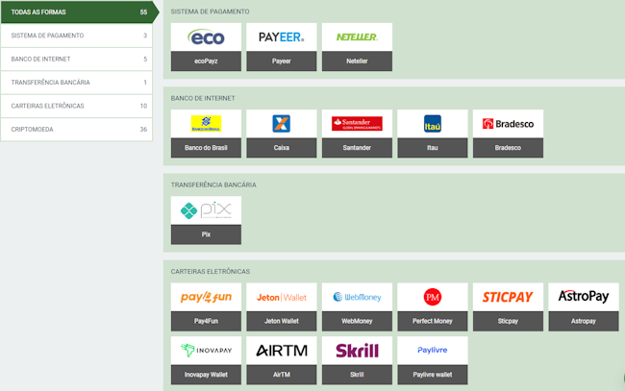Click the Skrill logo
Viewport: 625px width, 391px height.
coord(357,351)
